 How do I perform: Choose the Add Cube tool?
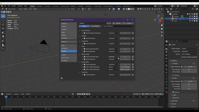3,49
